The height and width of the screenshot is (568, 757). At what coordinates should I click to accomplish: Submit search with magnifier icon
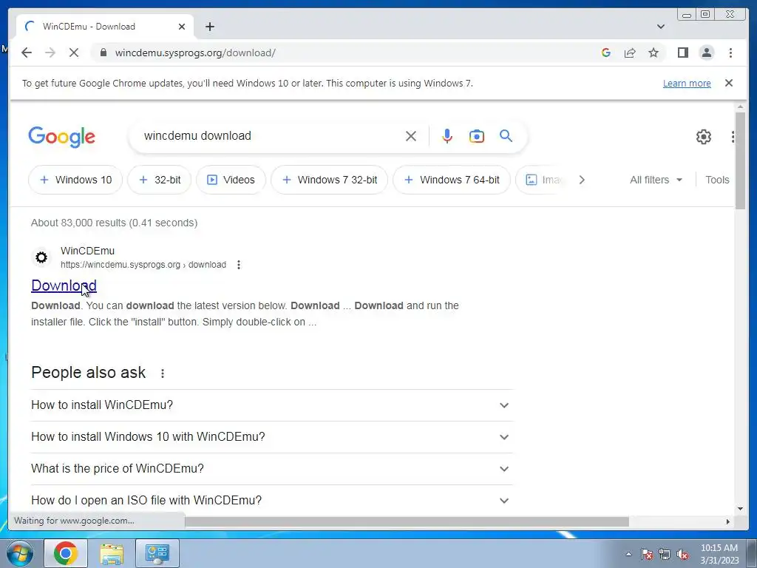[x=506, y=136]
